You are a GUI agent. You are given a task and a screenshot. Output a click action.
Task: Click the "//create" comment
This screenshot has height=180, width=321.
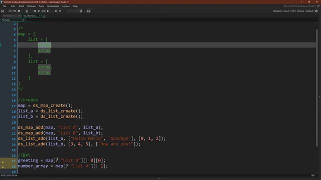[28, 100]
